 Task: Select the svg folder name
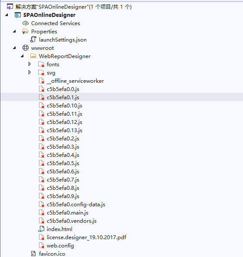coord(51,73)
